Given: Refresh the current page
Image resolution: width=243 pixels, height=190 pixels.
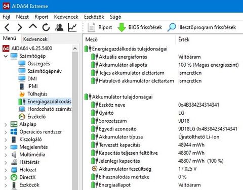Looking at the screenshot, I should pos(46,27).
